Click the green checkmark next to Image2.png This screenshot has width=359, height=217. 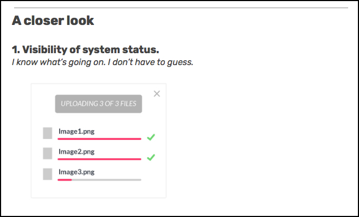(151, 157)
